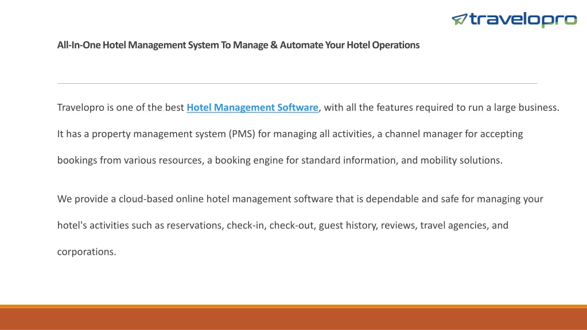Click the sentence 'We provide a cloud-based online hotel'
This screenshot has height=330, width=587.
300,199
